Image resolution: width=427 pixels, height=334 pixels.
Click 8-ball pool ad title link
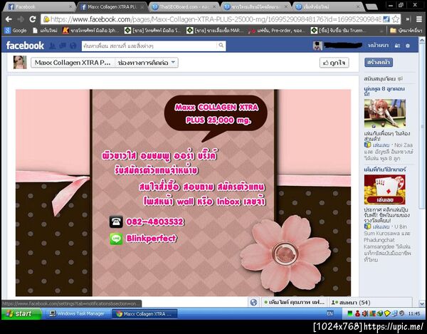(384, 91)
